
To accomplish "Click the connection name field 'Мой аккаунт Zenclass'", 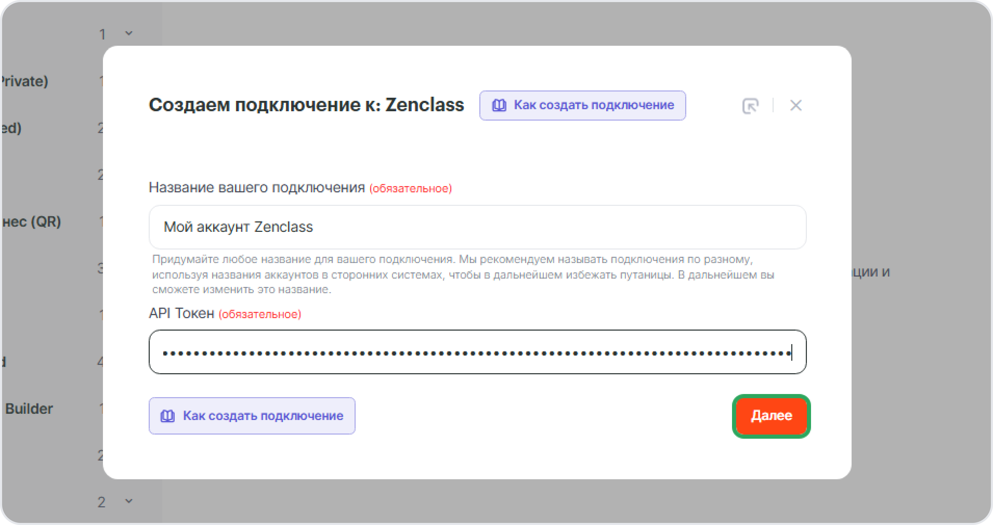I will [477, 227].
